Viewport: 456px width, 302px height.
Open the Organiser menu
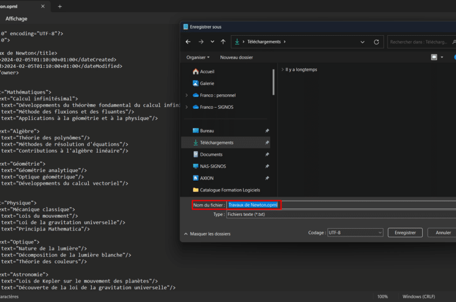[x=198, y=57]
